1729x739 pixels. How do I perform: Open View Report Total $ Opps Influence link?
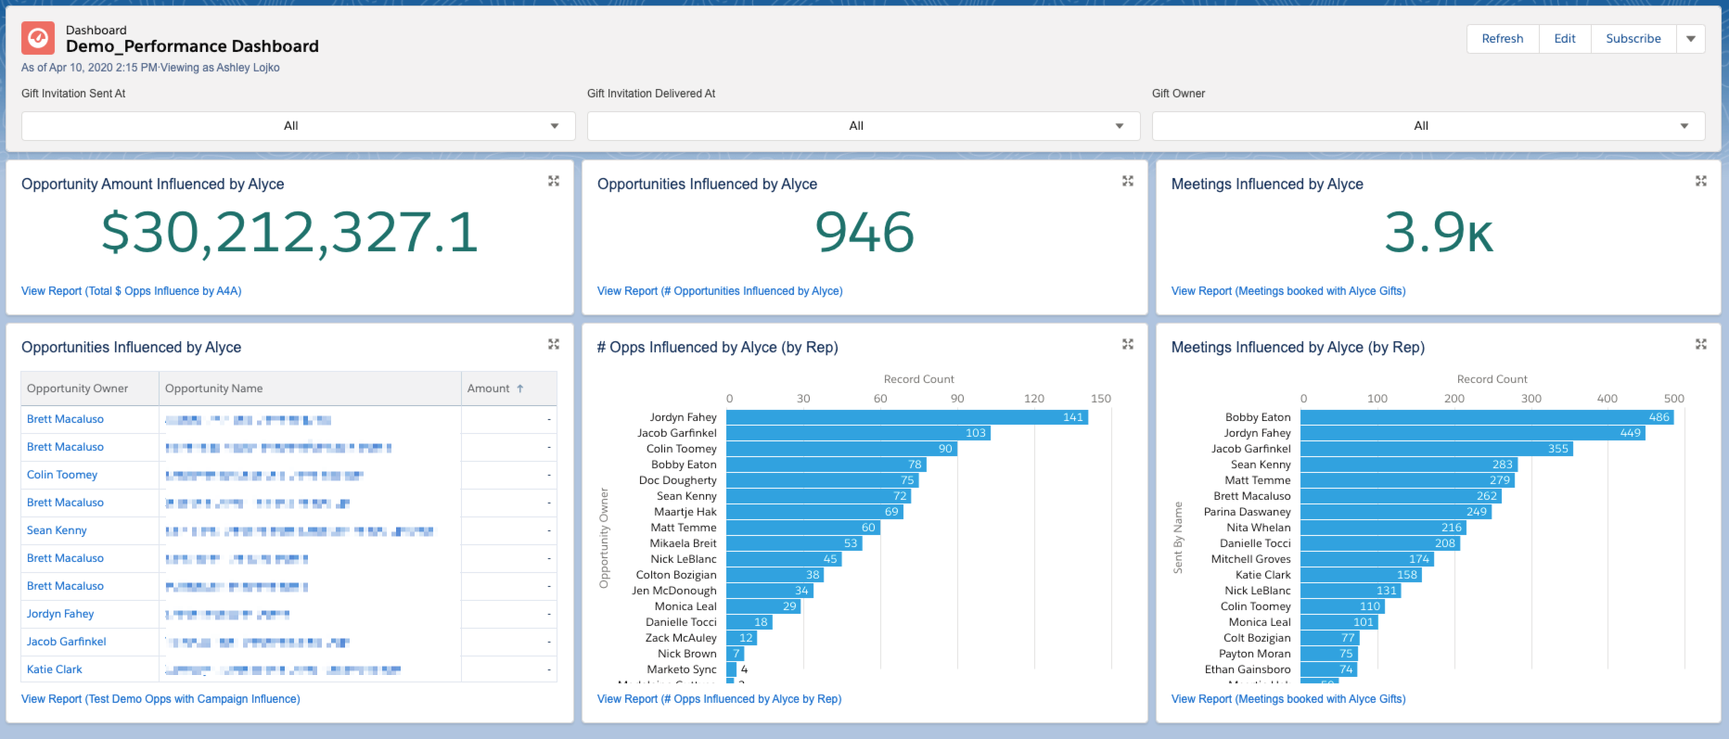[132, 291]
